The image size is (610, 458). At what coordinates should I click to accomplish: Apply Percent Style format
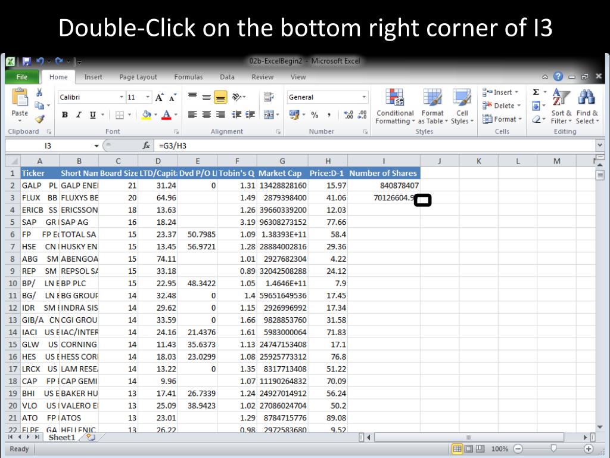point(315,115)
